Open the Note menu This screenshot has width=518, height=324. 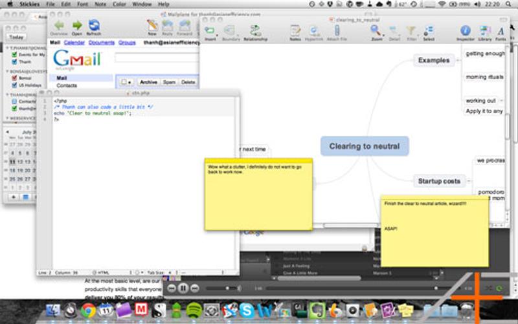(x=100, y=5)
